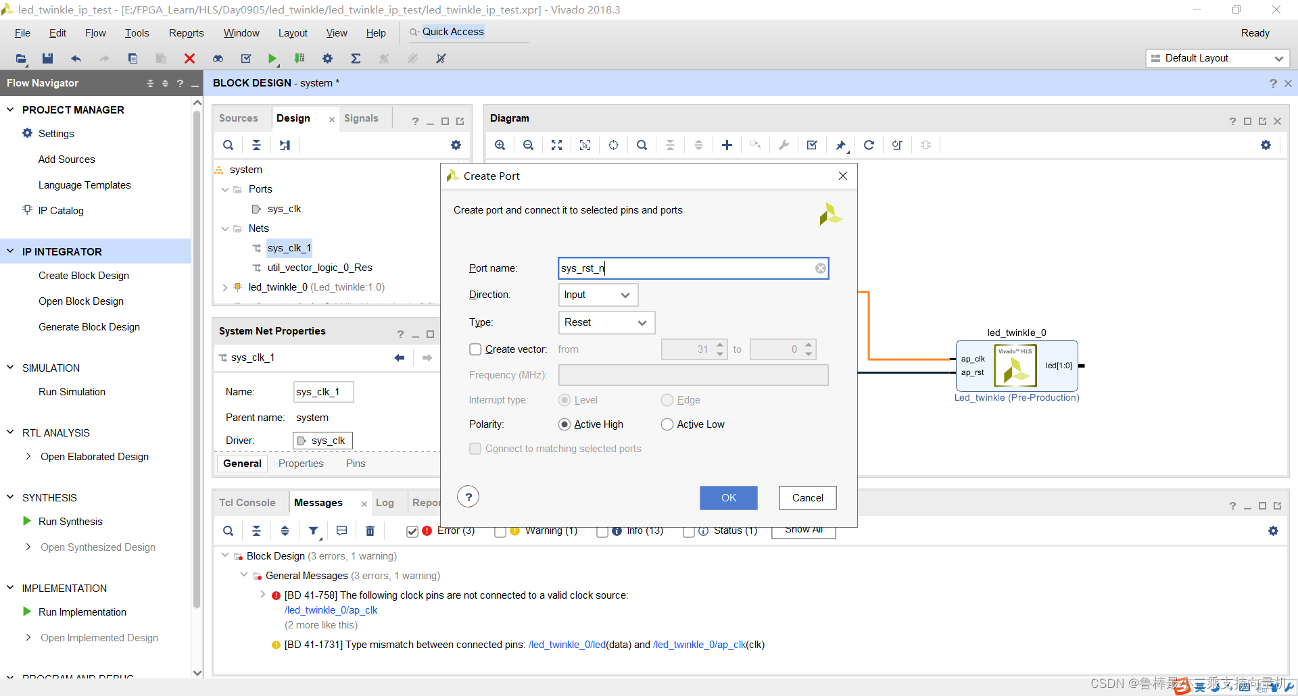Image resolution: width=1298 pixels, height=696 pixels.
Task: Click the Save toolbar icon
Action: 47,59
